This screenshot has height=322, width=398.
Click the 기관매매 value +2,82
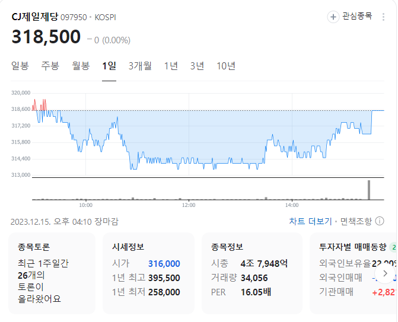coord(384,292)
